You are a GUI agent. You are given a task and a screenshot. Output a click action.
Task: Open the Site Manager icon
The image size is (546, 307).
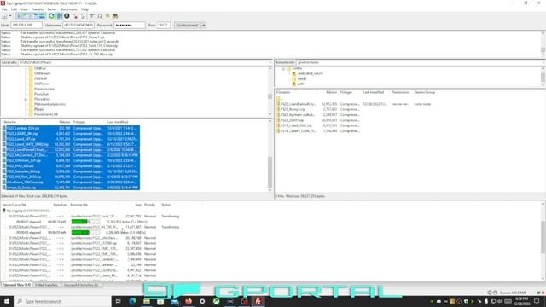[4, 16]
